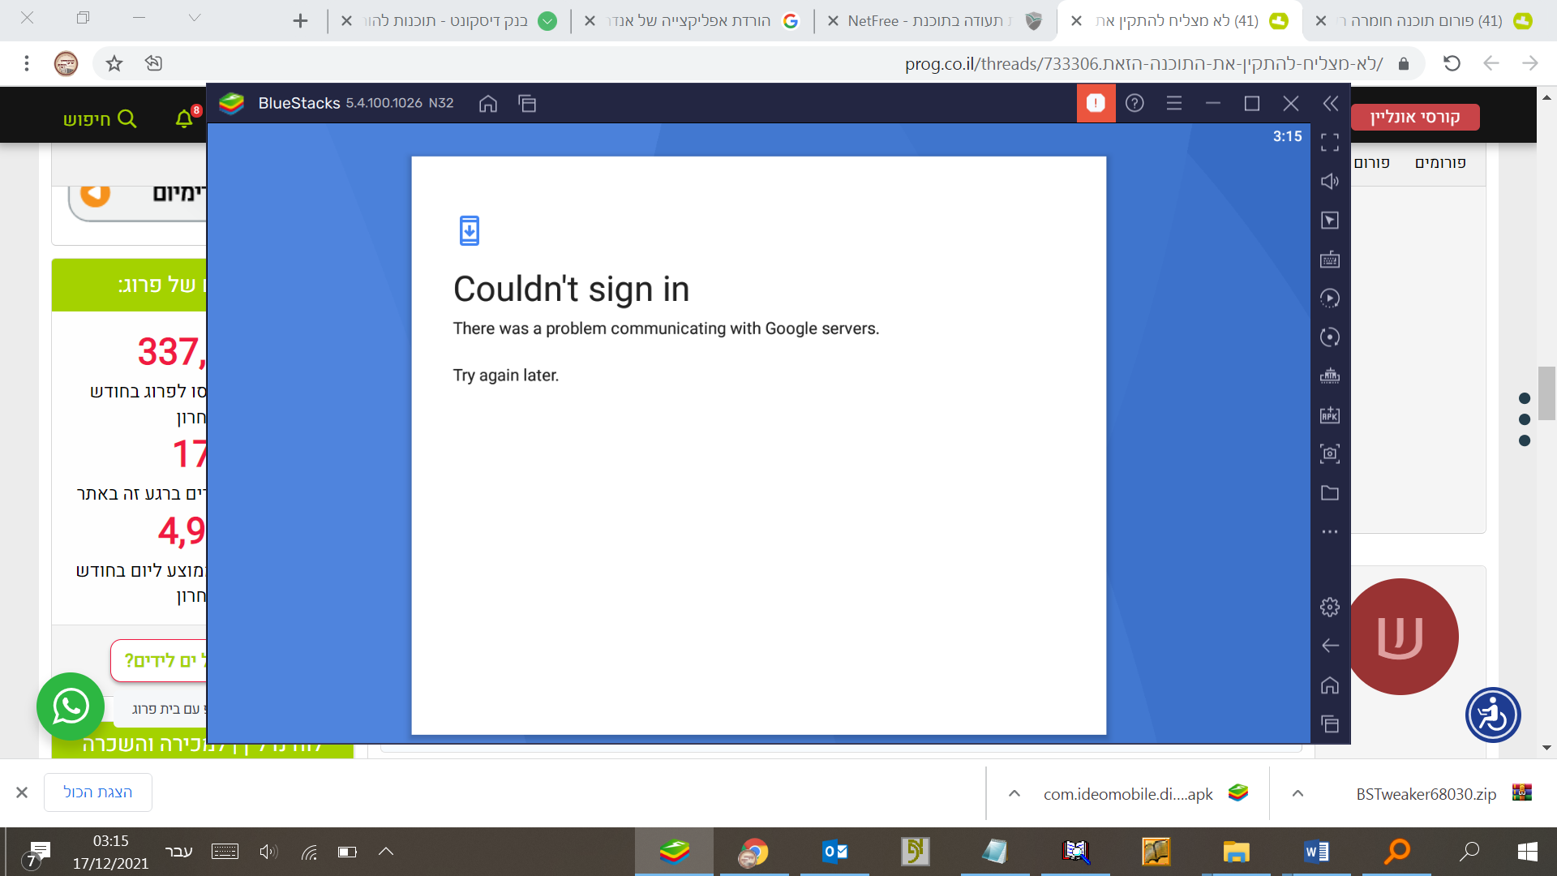Image resolution: width=1557 pixels, height=876 pixels.
Task: Click the browser page vertical scrollbar
Action: coord(1546,393)
